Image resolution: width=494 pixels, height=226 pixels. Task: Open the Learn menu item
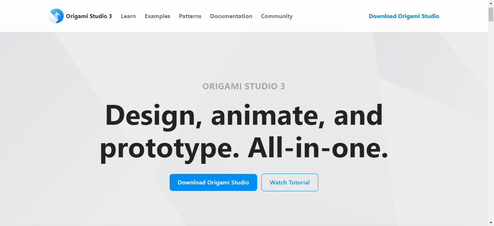coord(128,16)
